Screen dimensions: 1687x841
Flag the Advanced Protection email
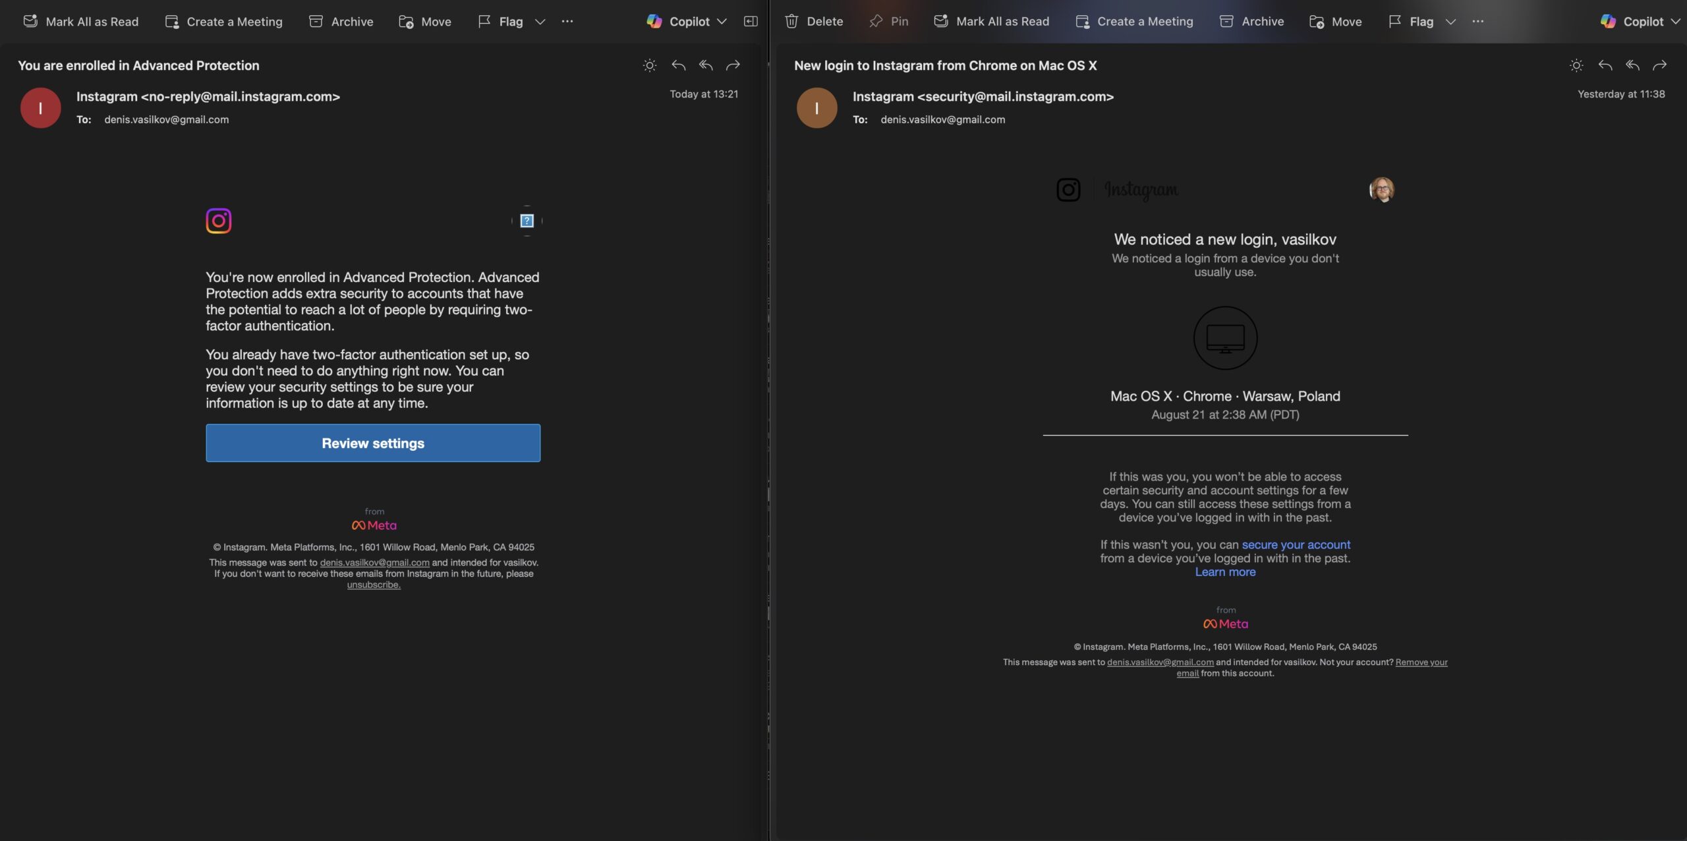tap(500, 22)
